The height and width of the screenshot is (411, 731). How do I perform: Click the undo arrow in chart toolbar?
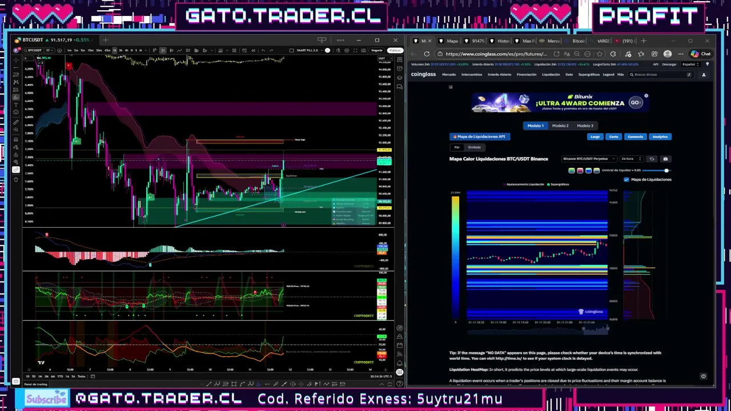coord(263,50)
